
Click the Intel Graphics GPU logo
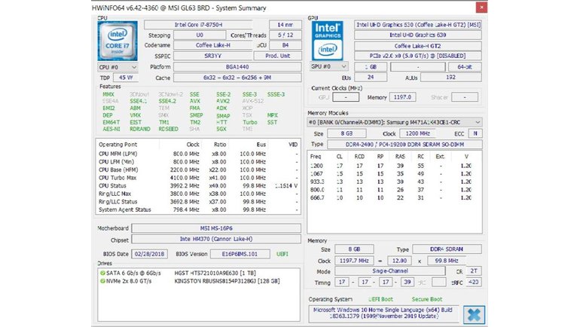coord(328,41)
